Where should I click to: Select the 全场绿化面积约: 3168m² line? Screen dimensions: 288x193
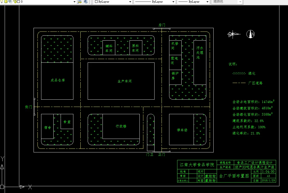253,114
